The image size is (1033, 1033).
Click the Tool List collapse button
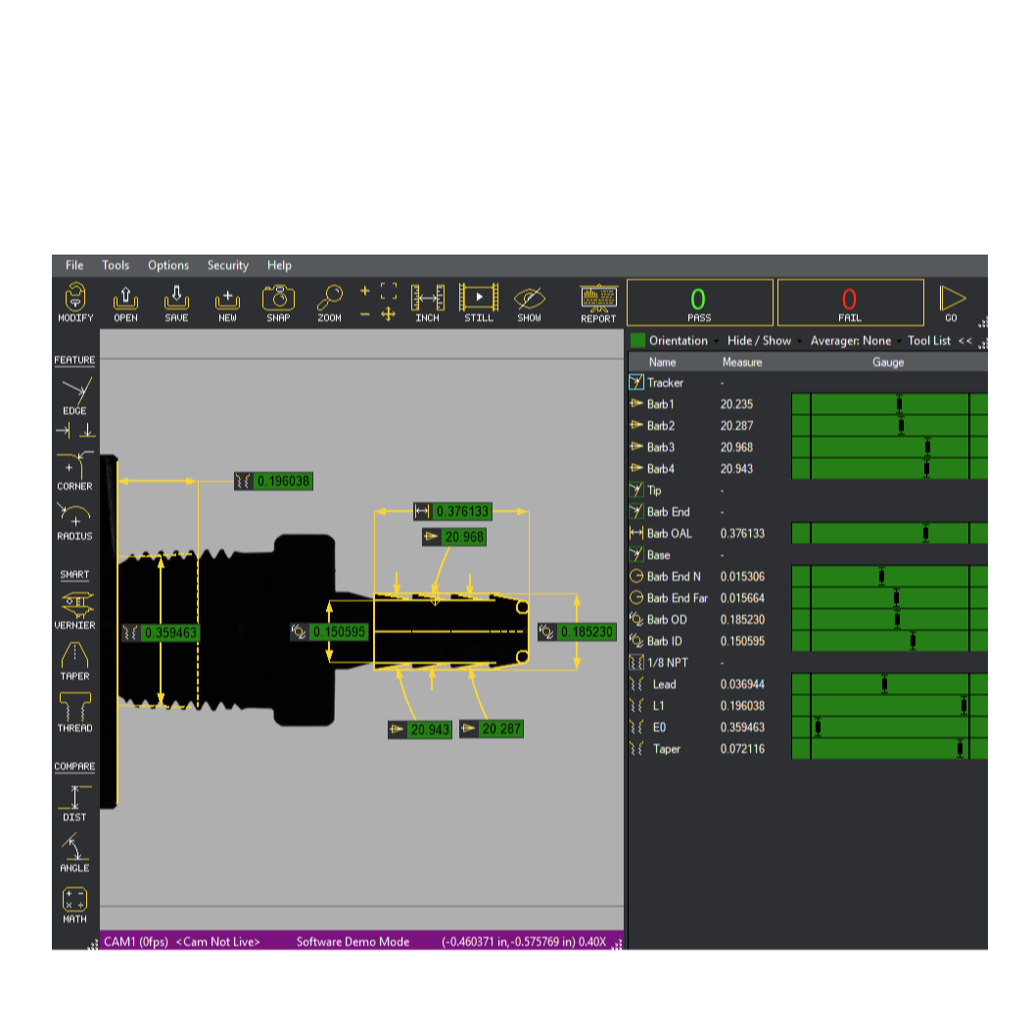click(x=964, y=341)
